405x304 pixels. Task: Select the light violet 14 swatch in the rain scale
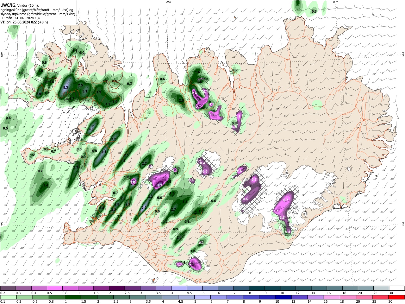(x=315, y=297)
